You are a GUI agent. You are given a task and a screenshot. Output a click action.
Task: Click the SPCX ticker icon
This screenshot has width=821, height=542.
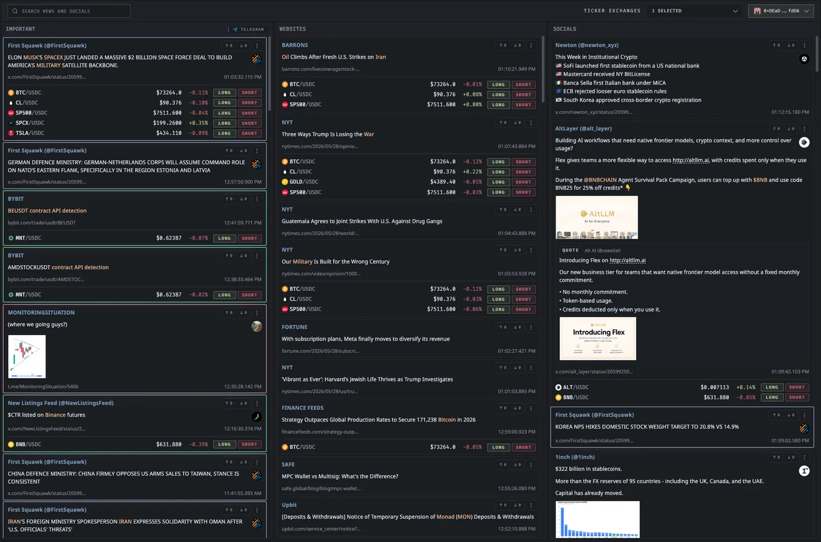tap(11, 123)
